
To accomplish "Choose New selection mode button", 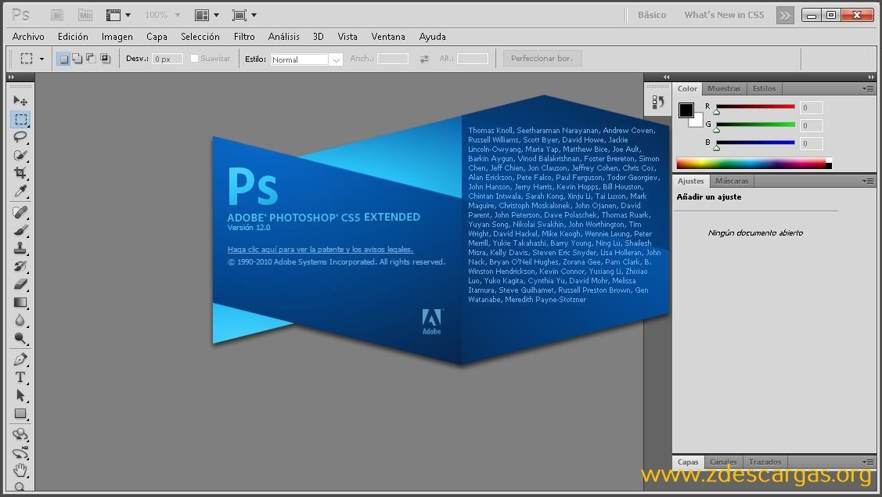I will pos(63,59).
